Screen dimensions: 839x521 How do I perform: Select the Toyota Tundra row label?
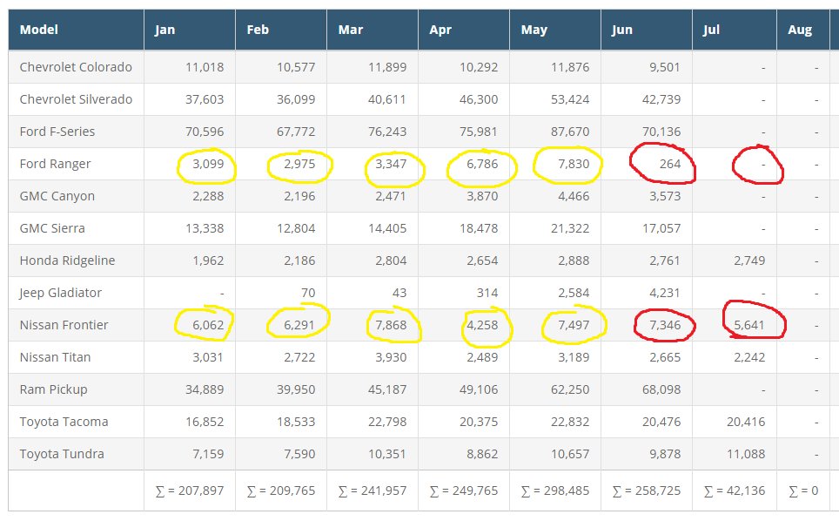[62, 454]
